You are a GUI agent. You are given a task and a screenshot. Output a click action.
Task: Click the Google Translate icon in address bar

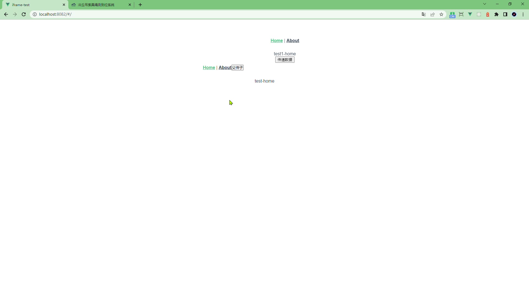click(424, 15)
